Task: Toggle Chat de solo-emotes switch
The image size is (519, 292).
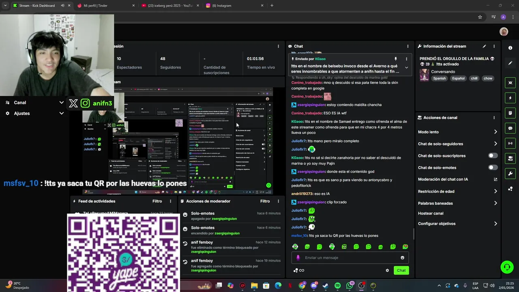Action: point(493,167)
